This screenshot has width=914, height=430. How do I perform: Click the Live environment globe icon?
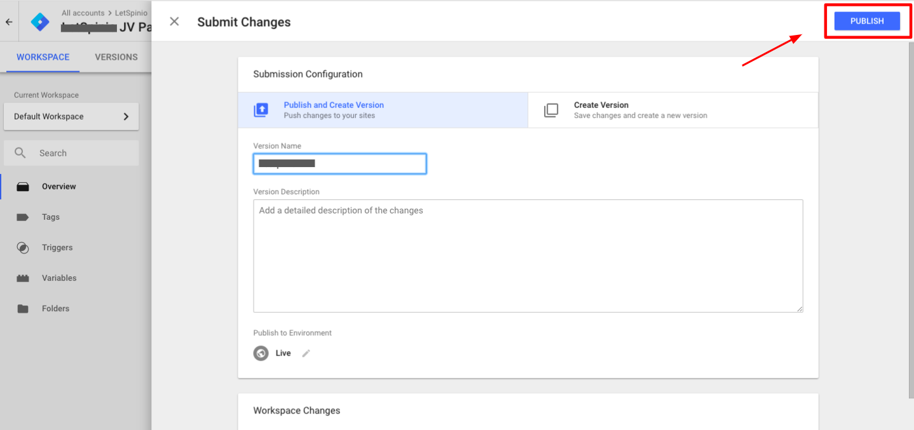[x=261, y=353]
